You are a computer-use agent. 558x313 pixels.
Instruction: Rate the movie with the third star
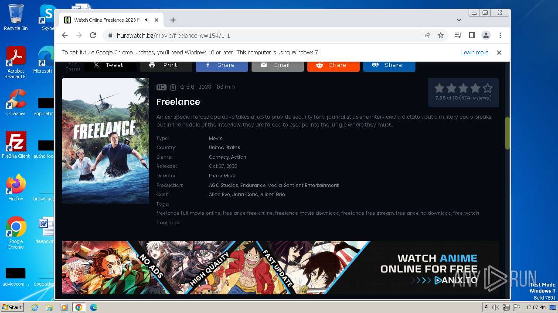click(x=463, y=88)
